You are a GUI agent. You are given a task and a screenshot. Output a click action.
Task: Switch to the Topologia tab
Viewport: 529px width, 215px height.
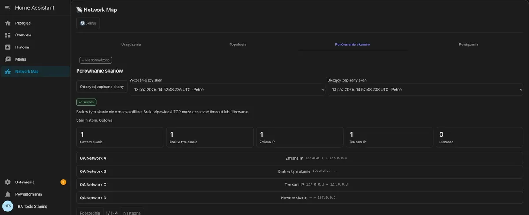click(238, 44)
